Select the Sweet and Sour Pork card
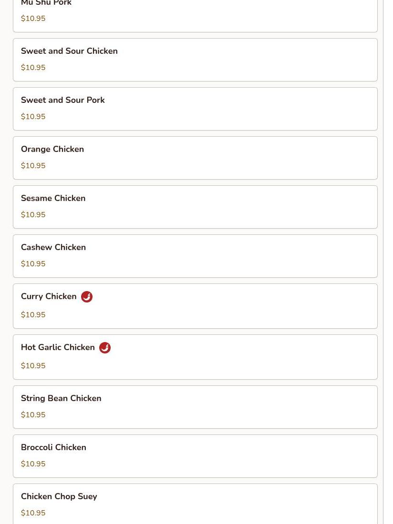Viewport: 393px width, 524px height. pyautogui.click(x=196, y=109)
